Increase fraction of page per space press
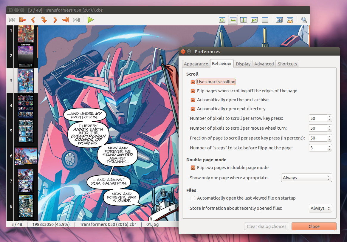The image size is (347, 242). [x=329, y=136]
